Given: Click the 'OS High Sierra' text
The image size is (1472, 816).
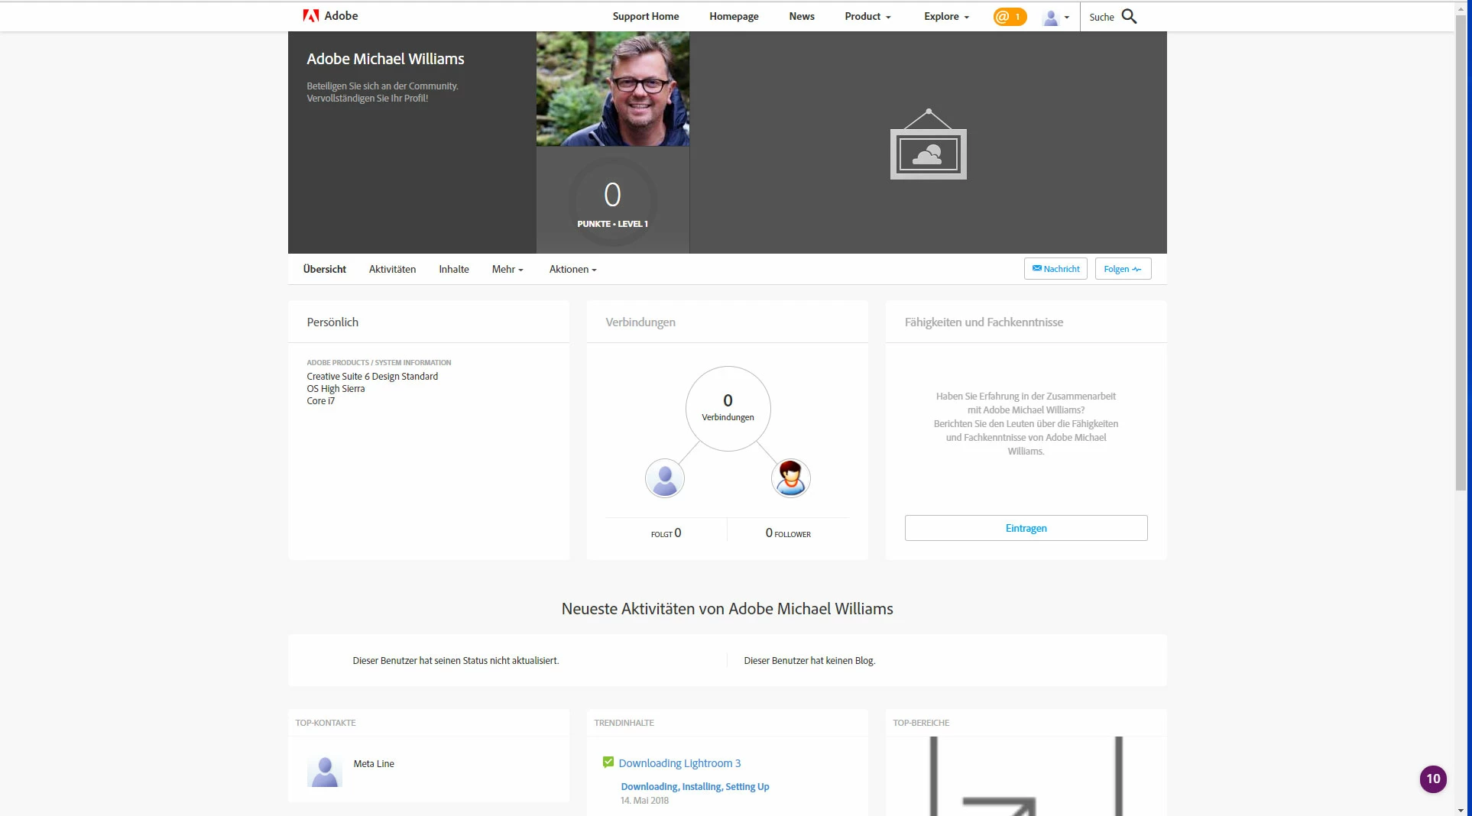Looking at the screenshot, I should (x=336, y=388).
